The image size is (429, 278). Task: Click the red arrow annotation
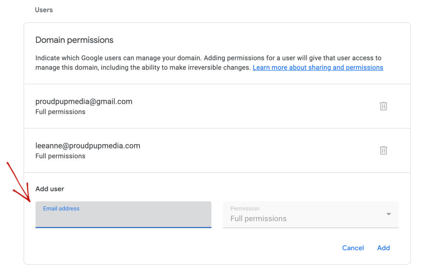pyautogui.click(x=18, y=182)
